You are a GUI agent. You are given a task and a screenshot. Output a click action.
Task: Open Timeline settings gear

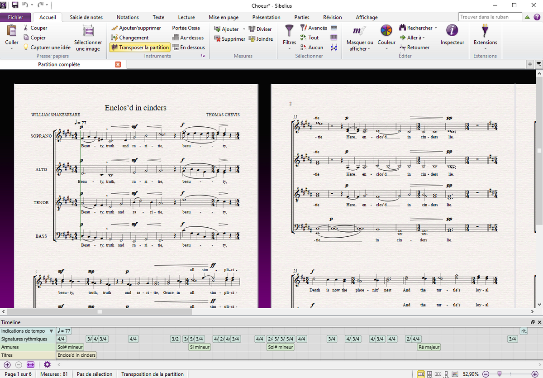pos(47,364)
